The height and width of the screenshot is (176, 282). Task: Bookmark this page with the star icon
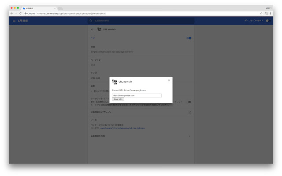[x=261, y=14]
